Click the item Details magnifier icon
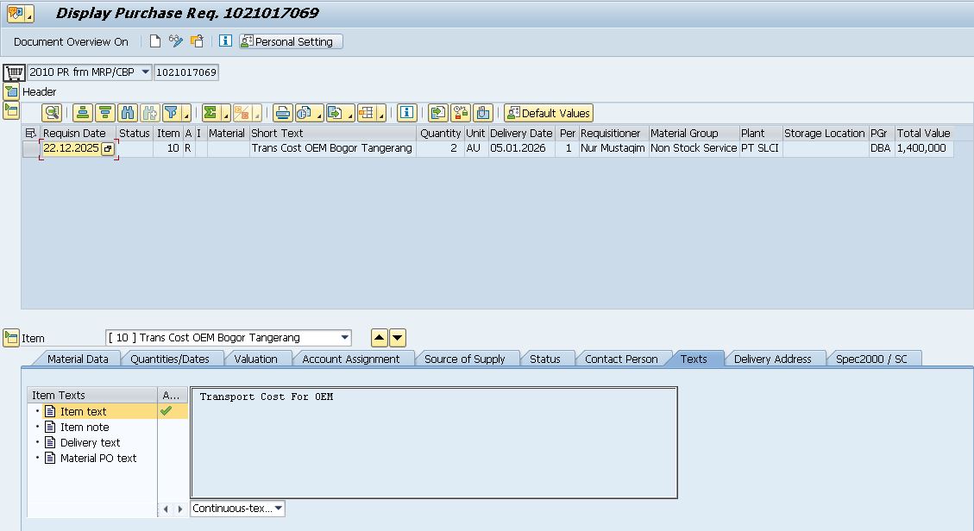The image size is (974, 531). click(x=52, y=113)
